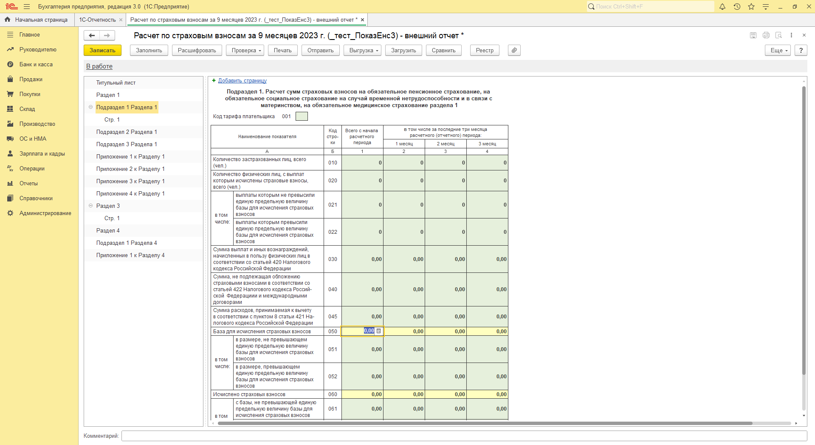Open help question mark button
Screen dimensions: 815x445
tap(801, 50)
